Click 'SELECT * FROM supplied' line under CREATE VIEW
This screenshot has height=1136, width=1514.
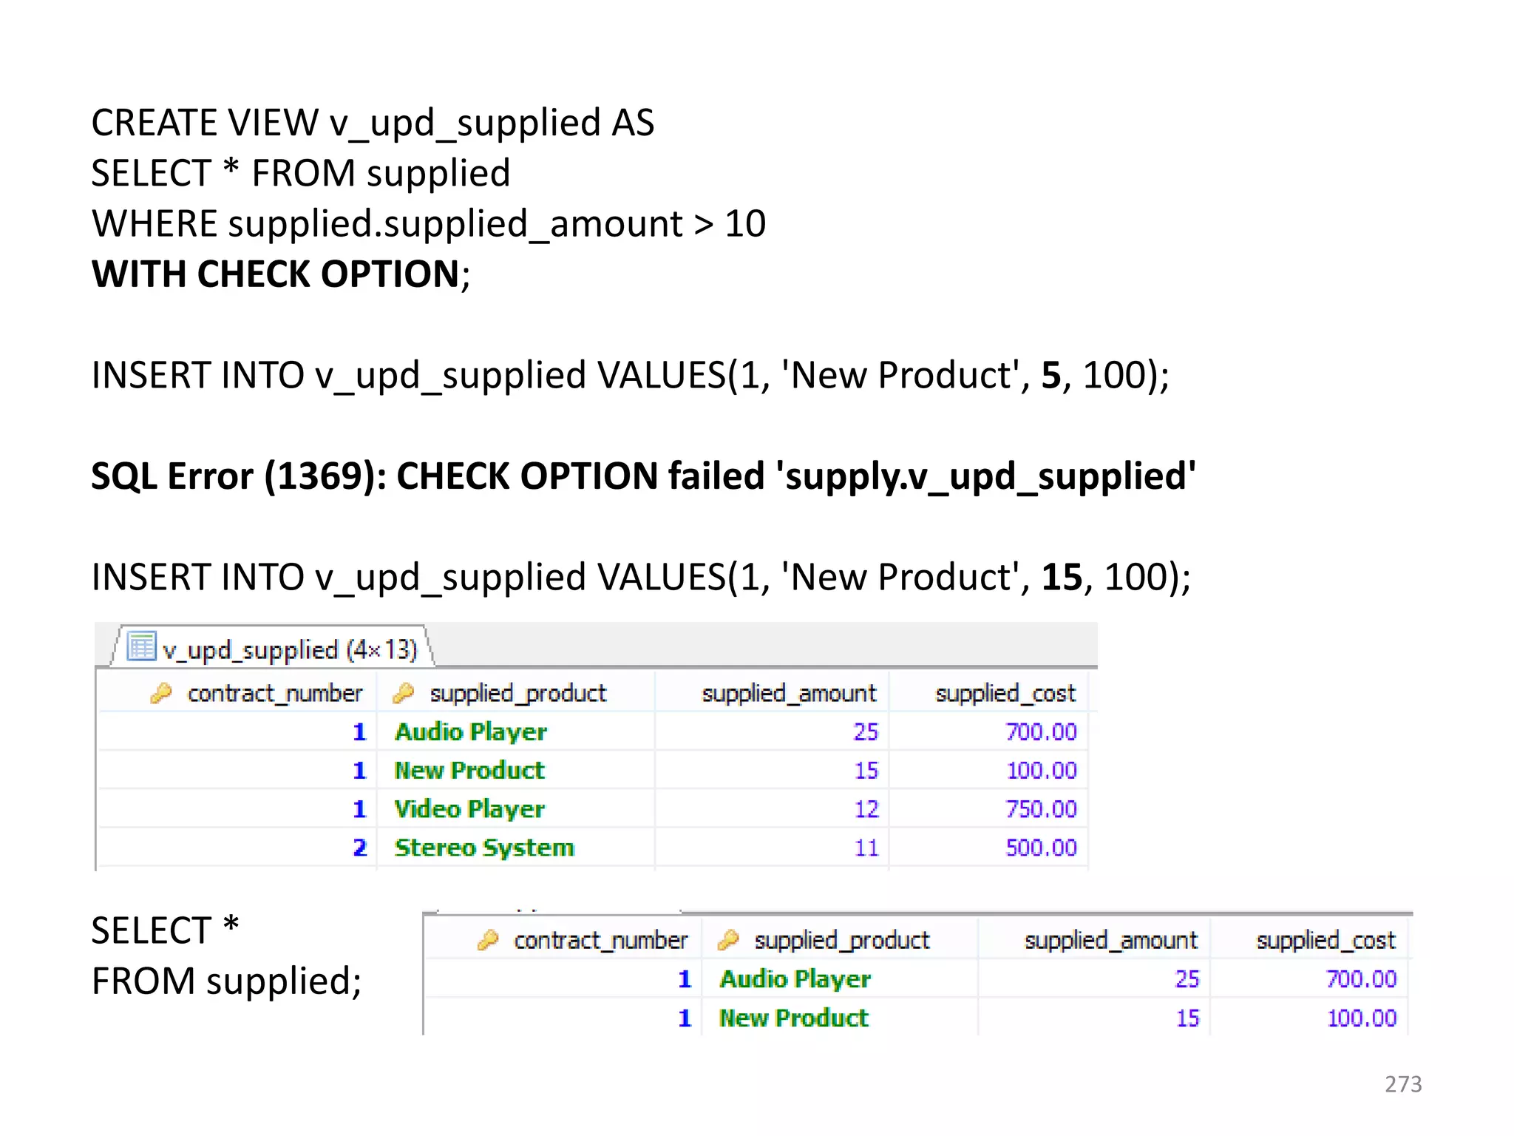pyautogui.click(x=301, y=174)
